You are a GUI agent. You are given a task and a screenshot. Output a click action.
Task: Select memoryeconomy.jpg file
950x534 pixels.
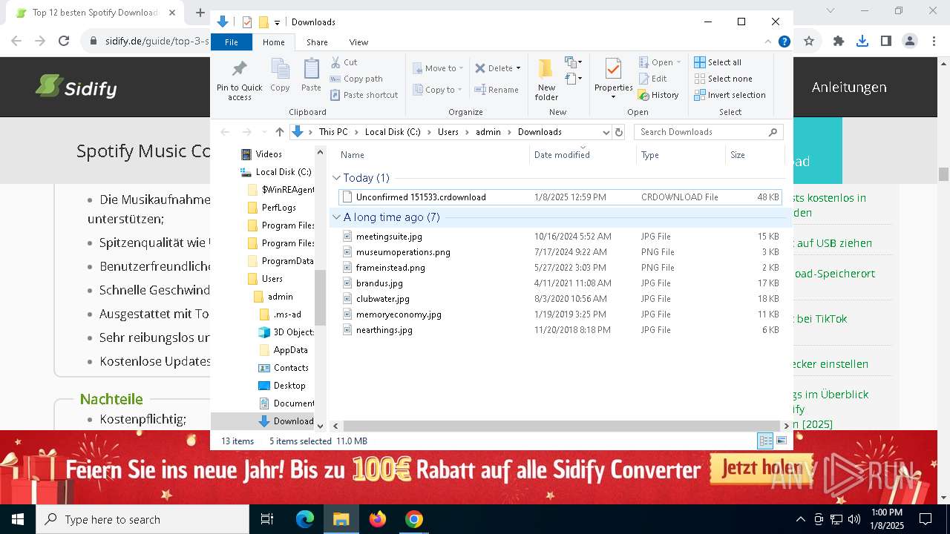[560, 314]
